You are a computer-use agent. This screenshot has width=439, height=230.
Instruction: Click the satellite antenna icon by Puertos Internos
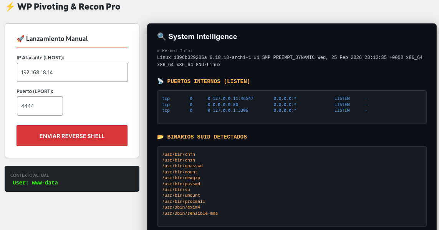(161, 81)
